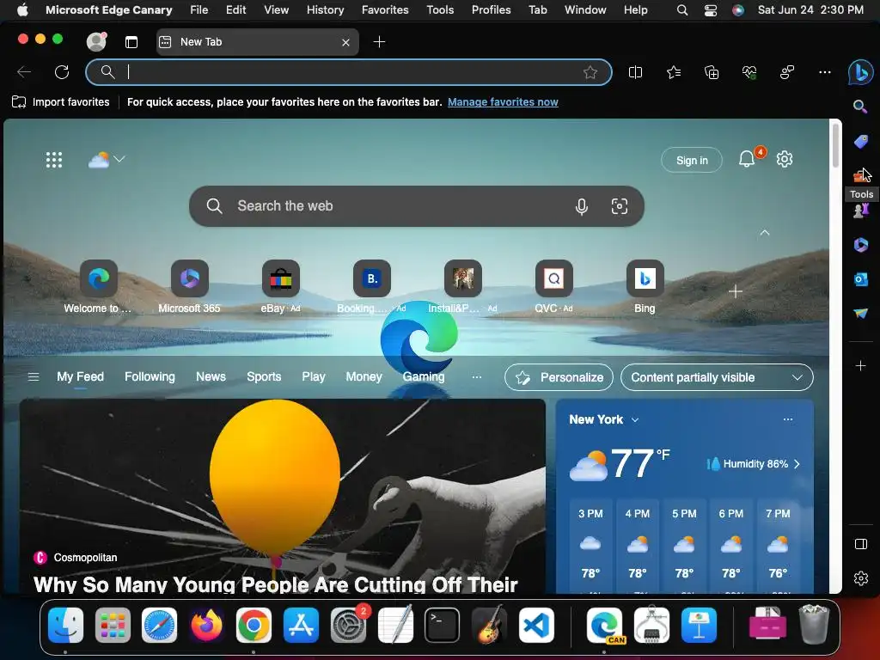Add a new app to the sidebar

pos(860,366)
